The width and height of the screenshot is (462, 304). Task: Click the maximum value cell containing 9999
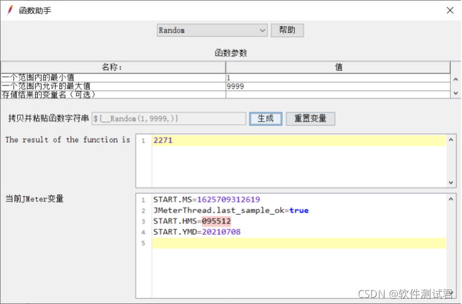pos(338,86)
